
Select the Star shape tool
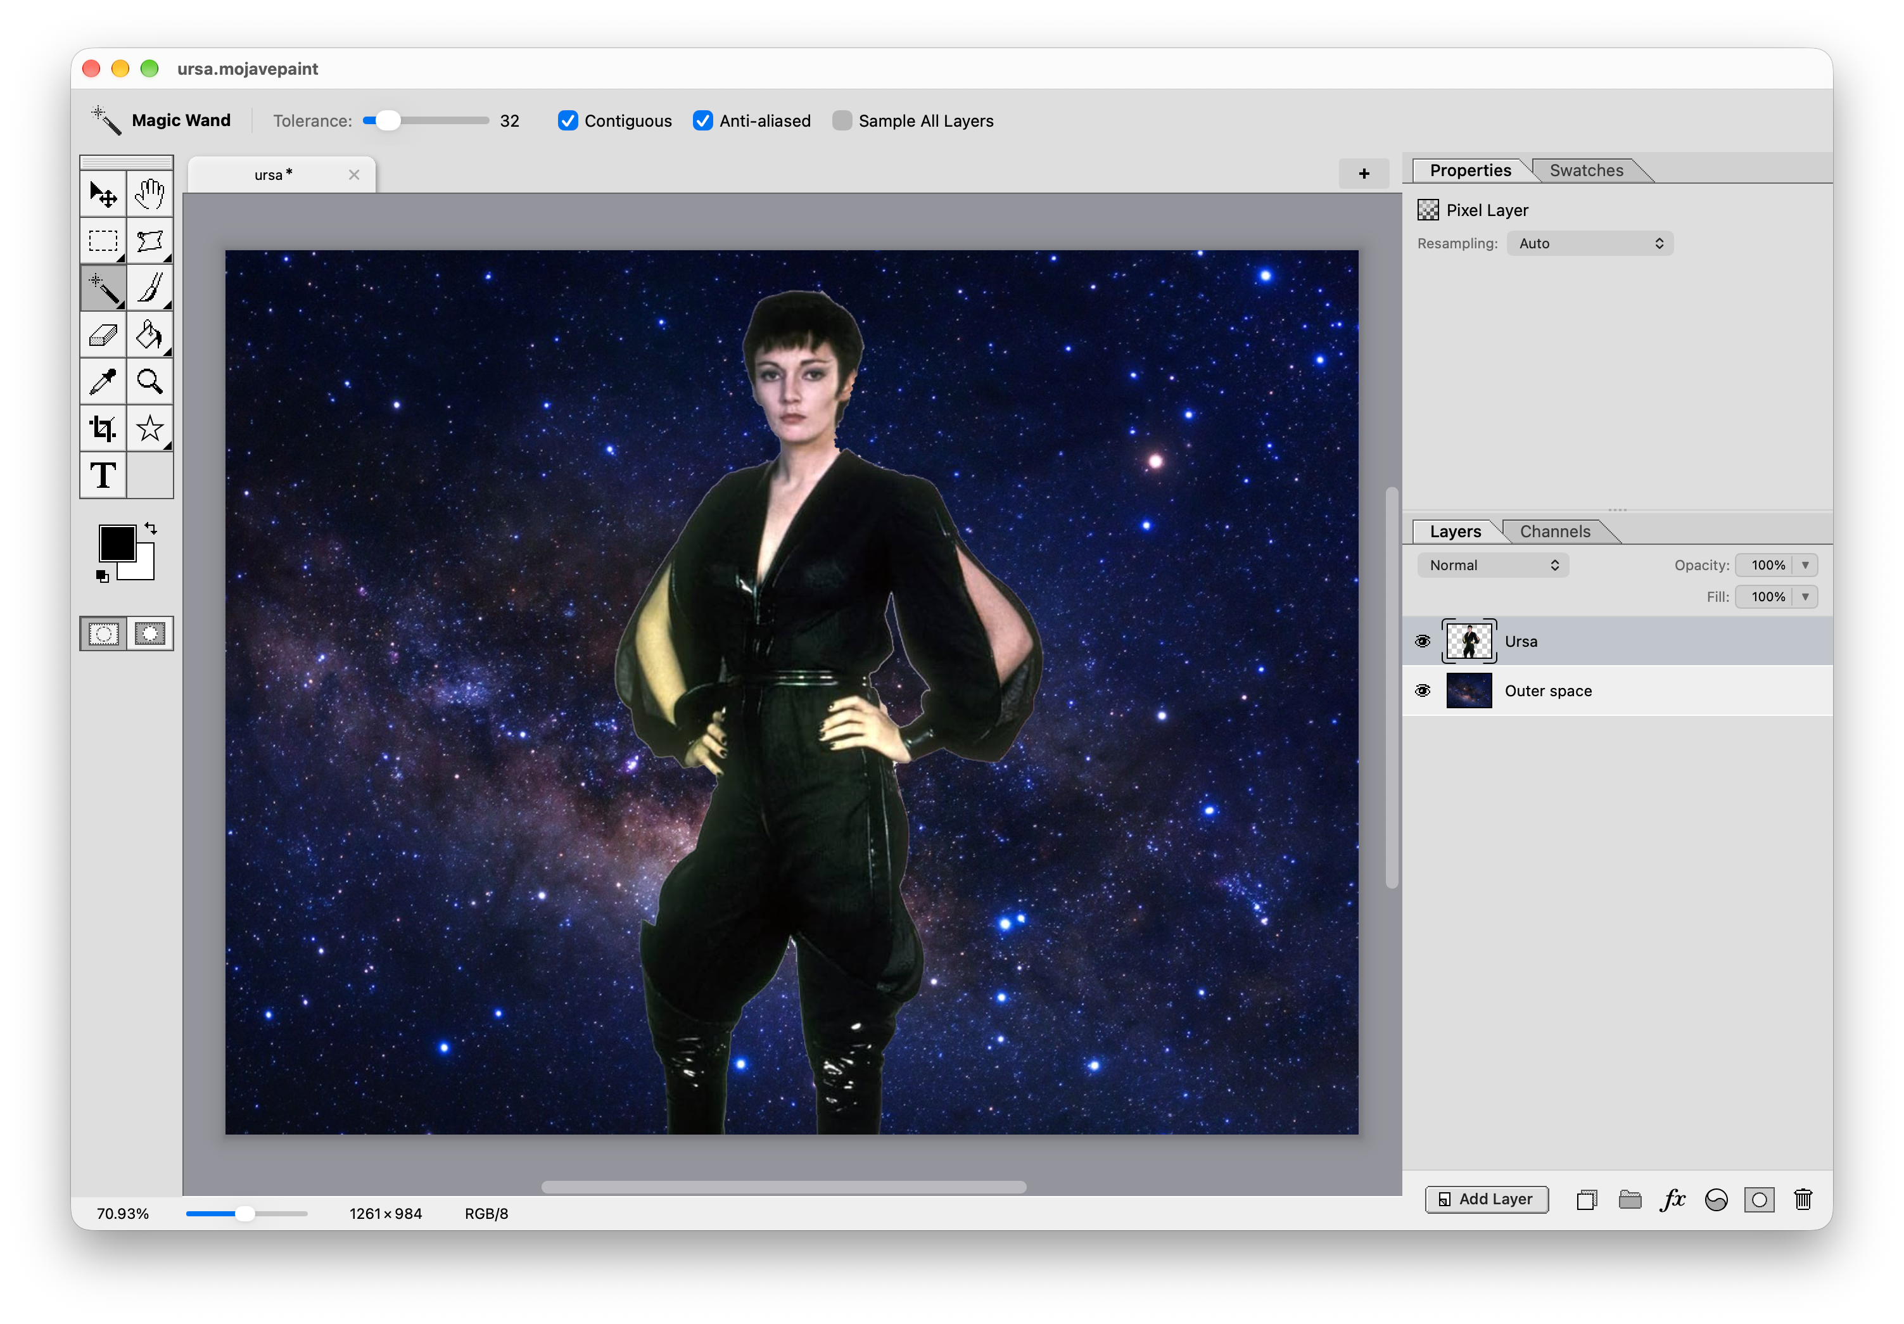[150, 429]
